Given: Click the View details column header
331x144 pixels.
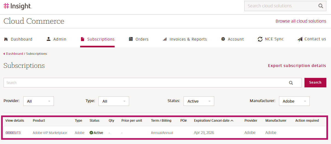Looking at the screenshot, I should tap(15, 121).
